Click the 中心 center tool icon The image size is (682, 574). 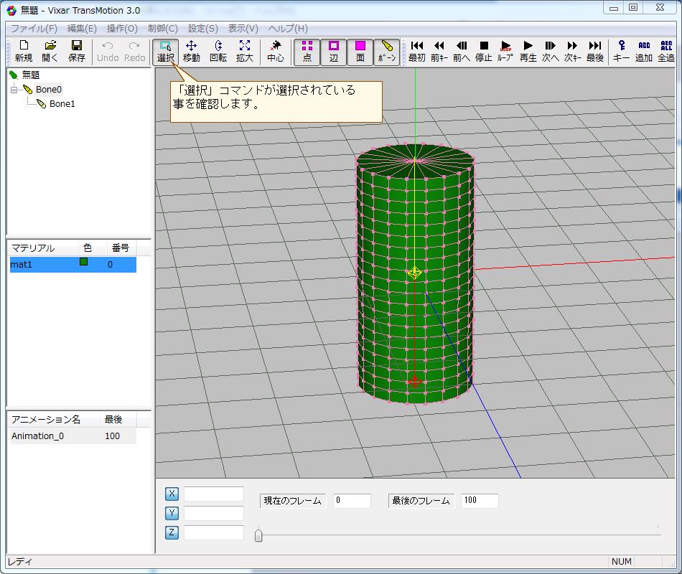point(276,51)
